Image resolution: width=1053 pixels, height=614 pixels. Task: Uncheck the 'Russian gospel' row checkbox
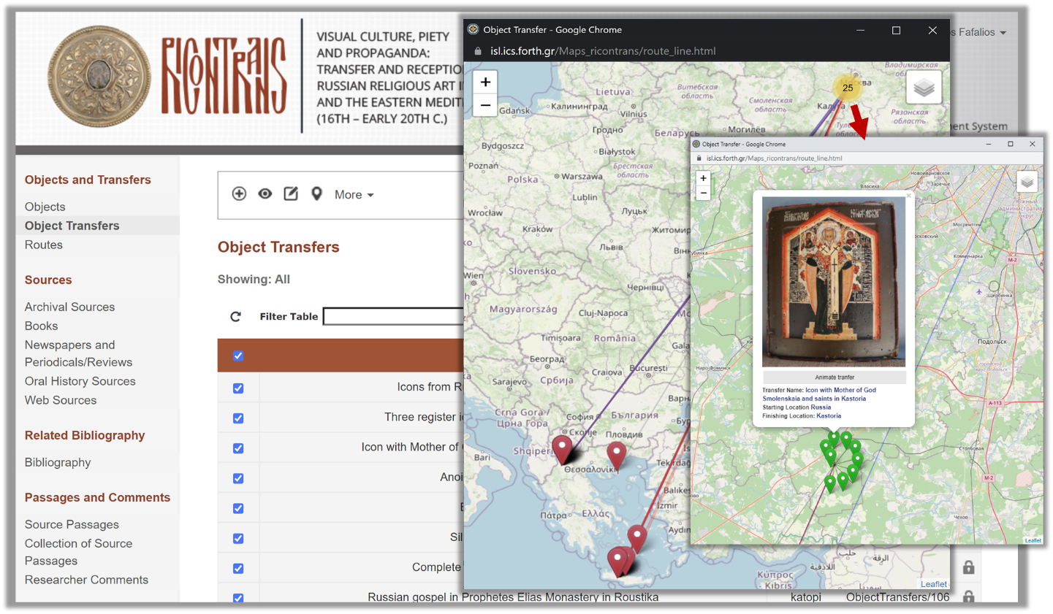(238, 597)
